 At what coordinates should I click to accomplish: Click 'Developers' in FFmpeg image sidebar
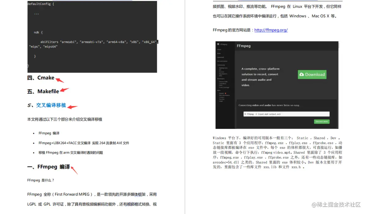221,79
